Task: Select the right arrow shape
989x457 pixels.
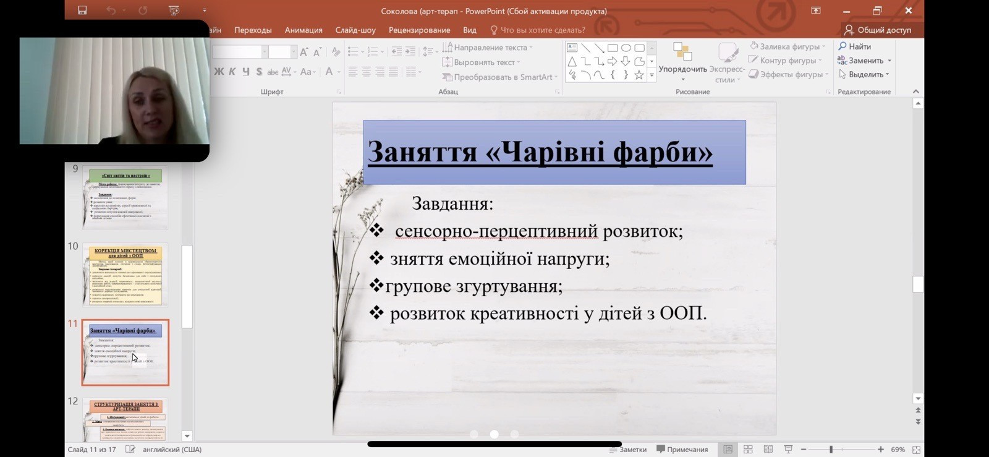Action: [612, 61]
